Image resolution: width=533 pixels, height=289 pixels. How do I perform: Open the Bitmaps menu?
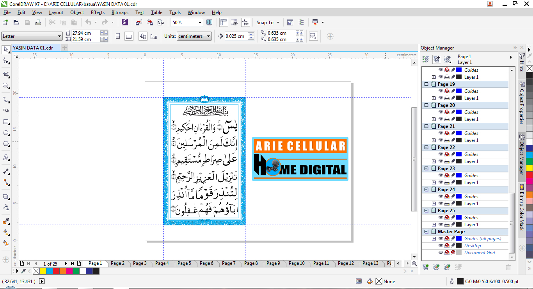[x=120, y=12]
